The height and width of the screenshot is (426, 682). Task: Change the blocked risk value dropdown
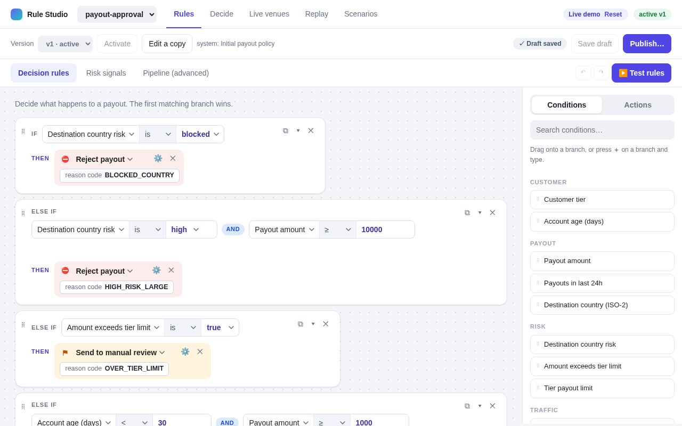point(200,134)
